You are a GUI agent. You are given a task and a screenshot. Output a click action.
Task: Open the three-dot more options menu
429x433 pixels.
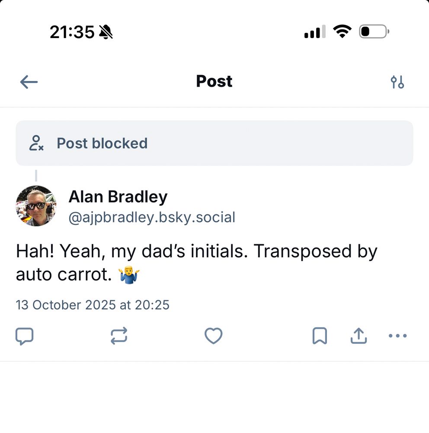point(397,336)
